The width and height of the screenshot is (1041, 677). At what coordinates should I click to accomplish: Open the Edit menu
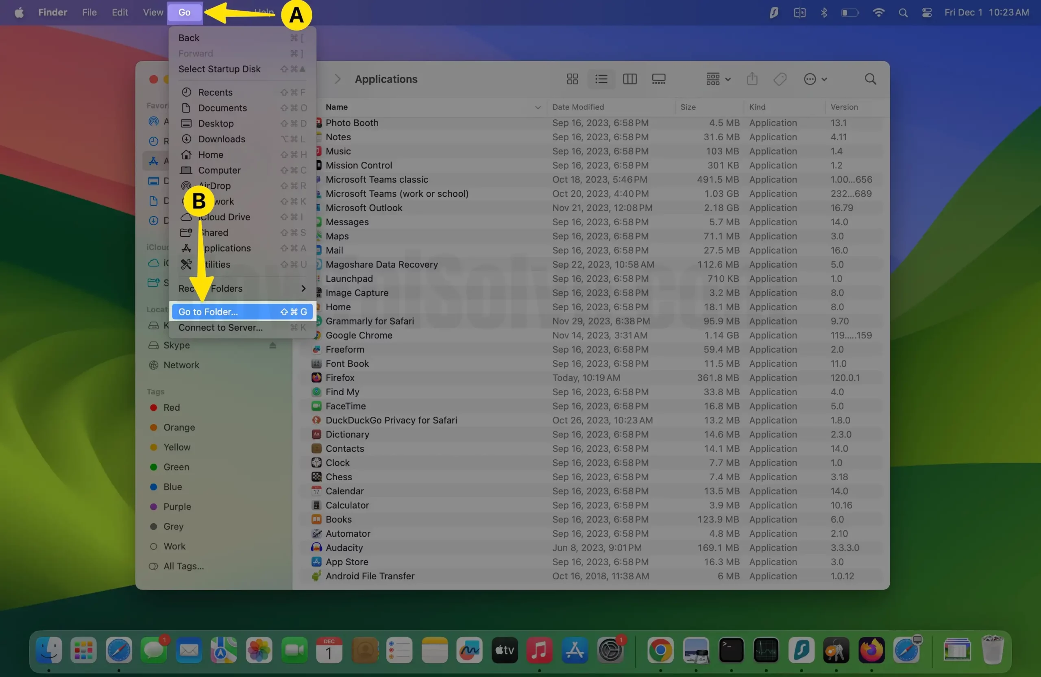tap(120, 12)
